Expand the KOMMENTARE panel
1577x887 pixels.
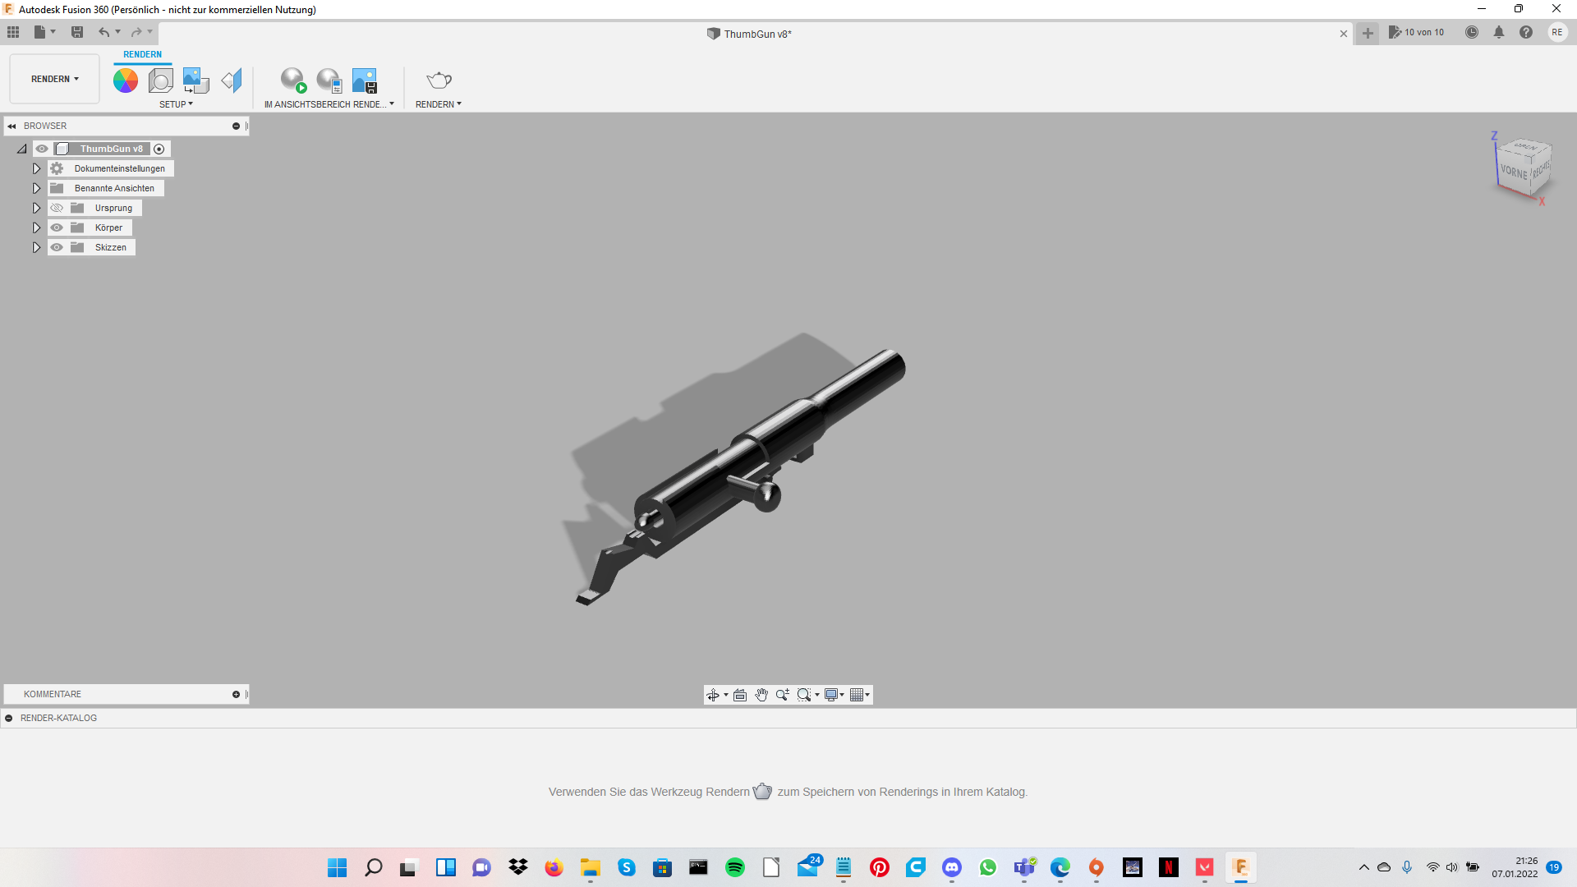(236, 694)
